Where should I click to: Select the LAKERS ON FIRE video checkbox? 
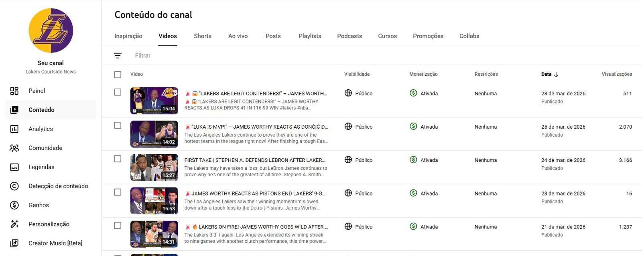click(118, 226)
